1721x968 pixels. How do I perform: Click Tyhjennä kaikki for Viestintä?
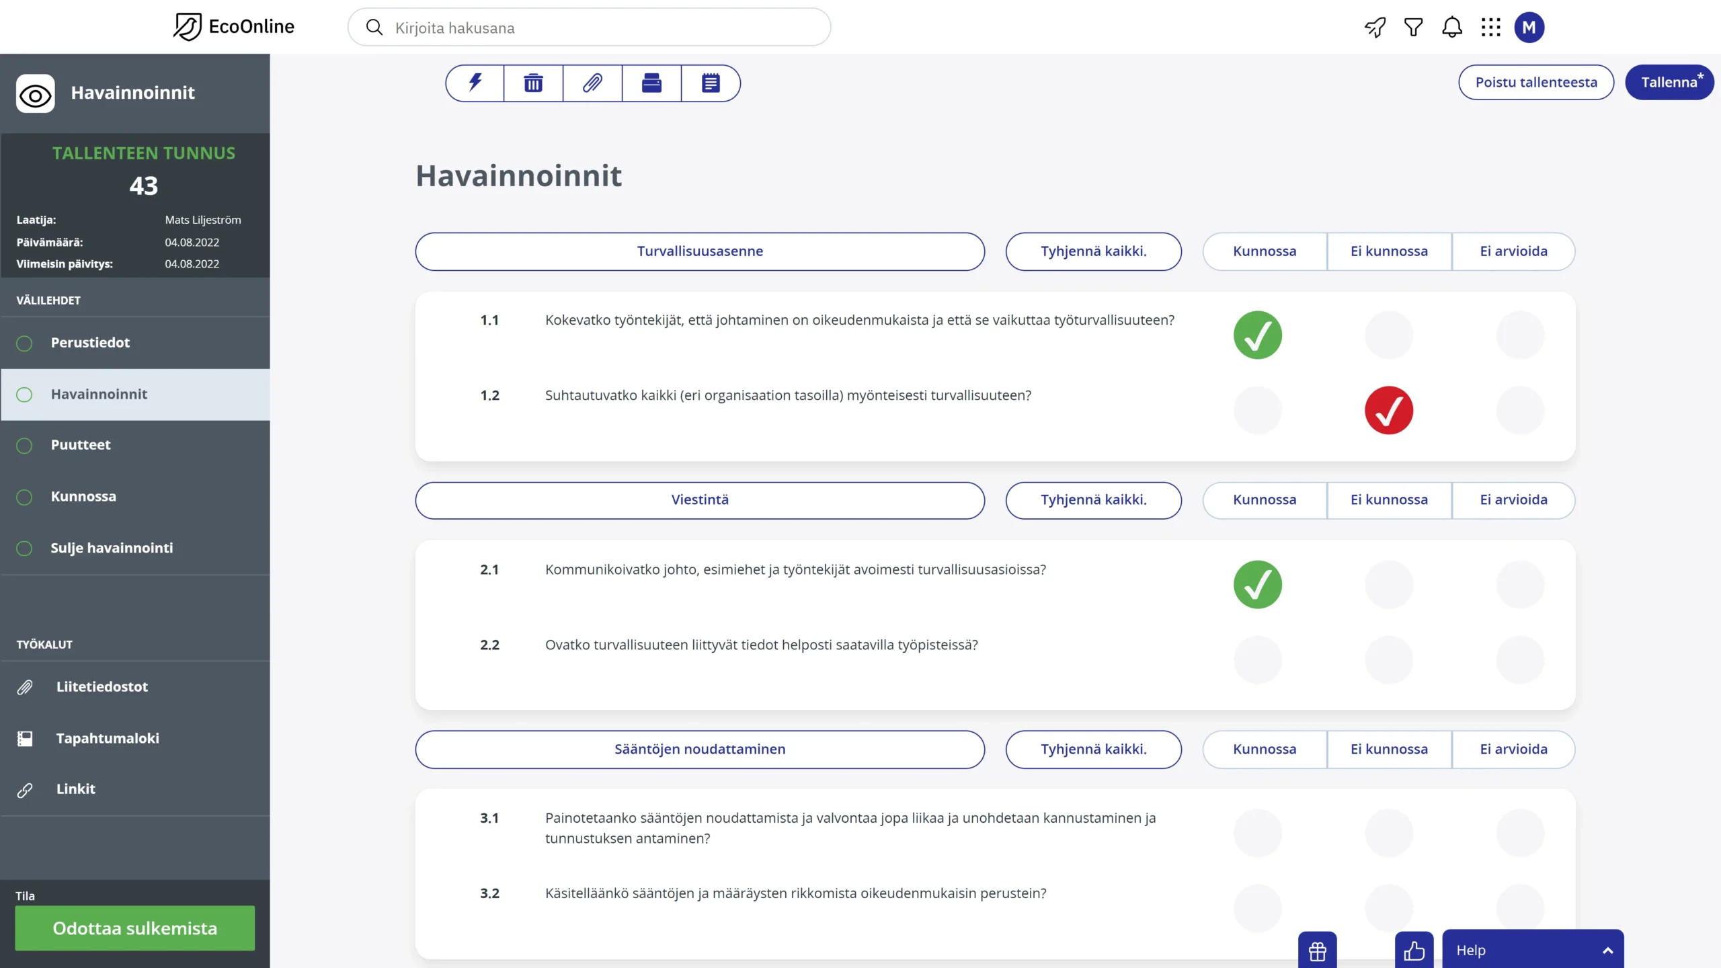[x=1094, y=500]
